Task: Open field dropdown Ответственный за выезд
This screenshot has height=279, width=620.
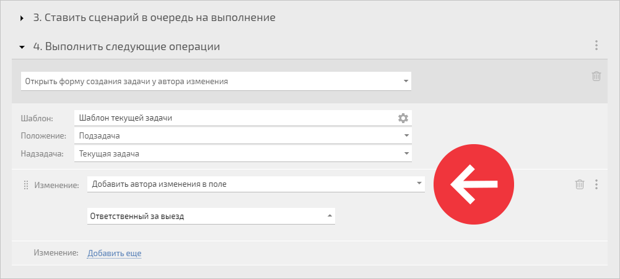Action: (x=211, y=216)
